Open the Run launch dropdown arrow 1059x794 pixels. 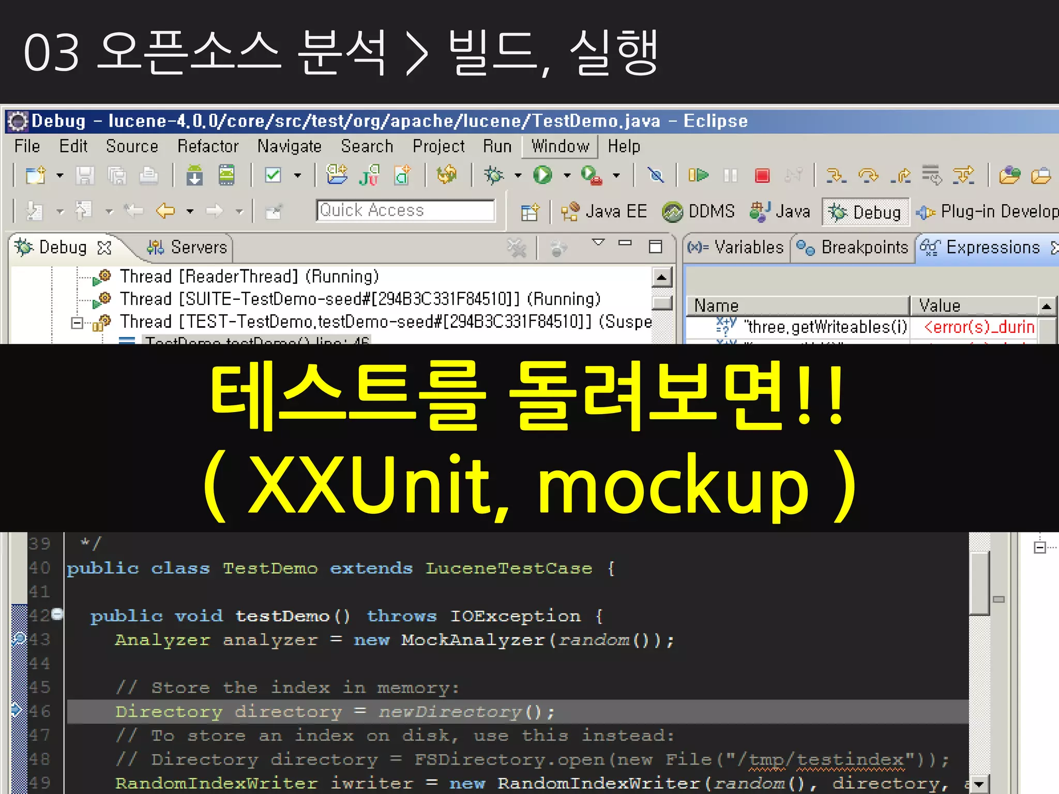coord(567,176)
